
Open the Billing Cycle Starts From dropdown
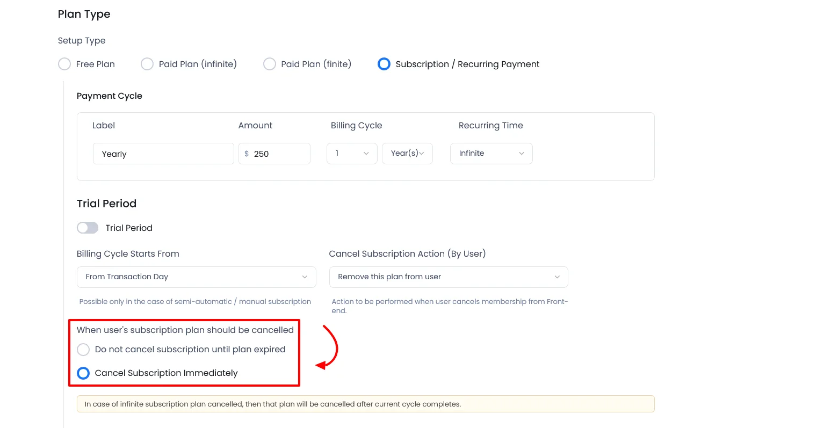[196, 277]
